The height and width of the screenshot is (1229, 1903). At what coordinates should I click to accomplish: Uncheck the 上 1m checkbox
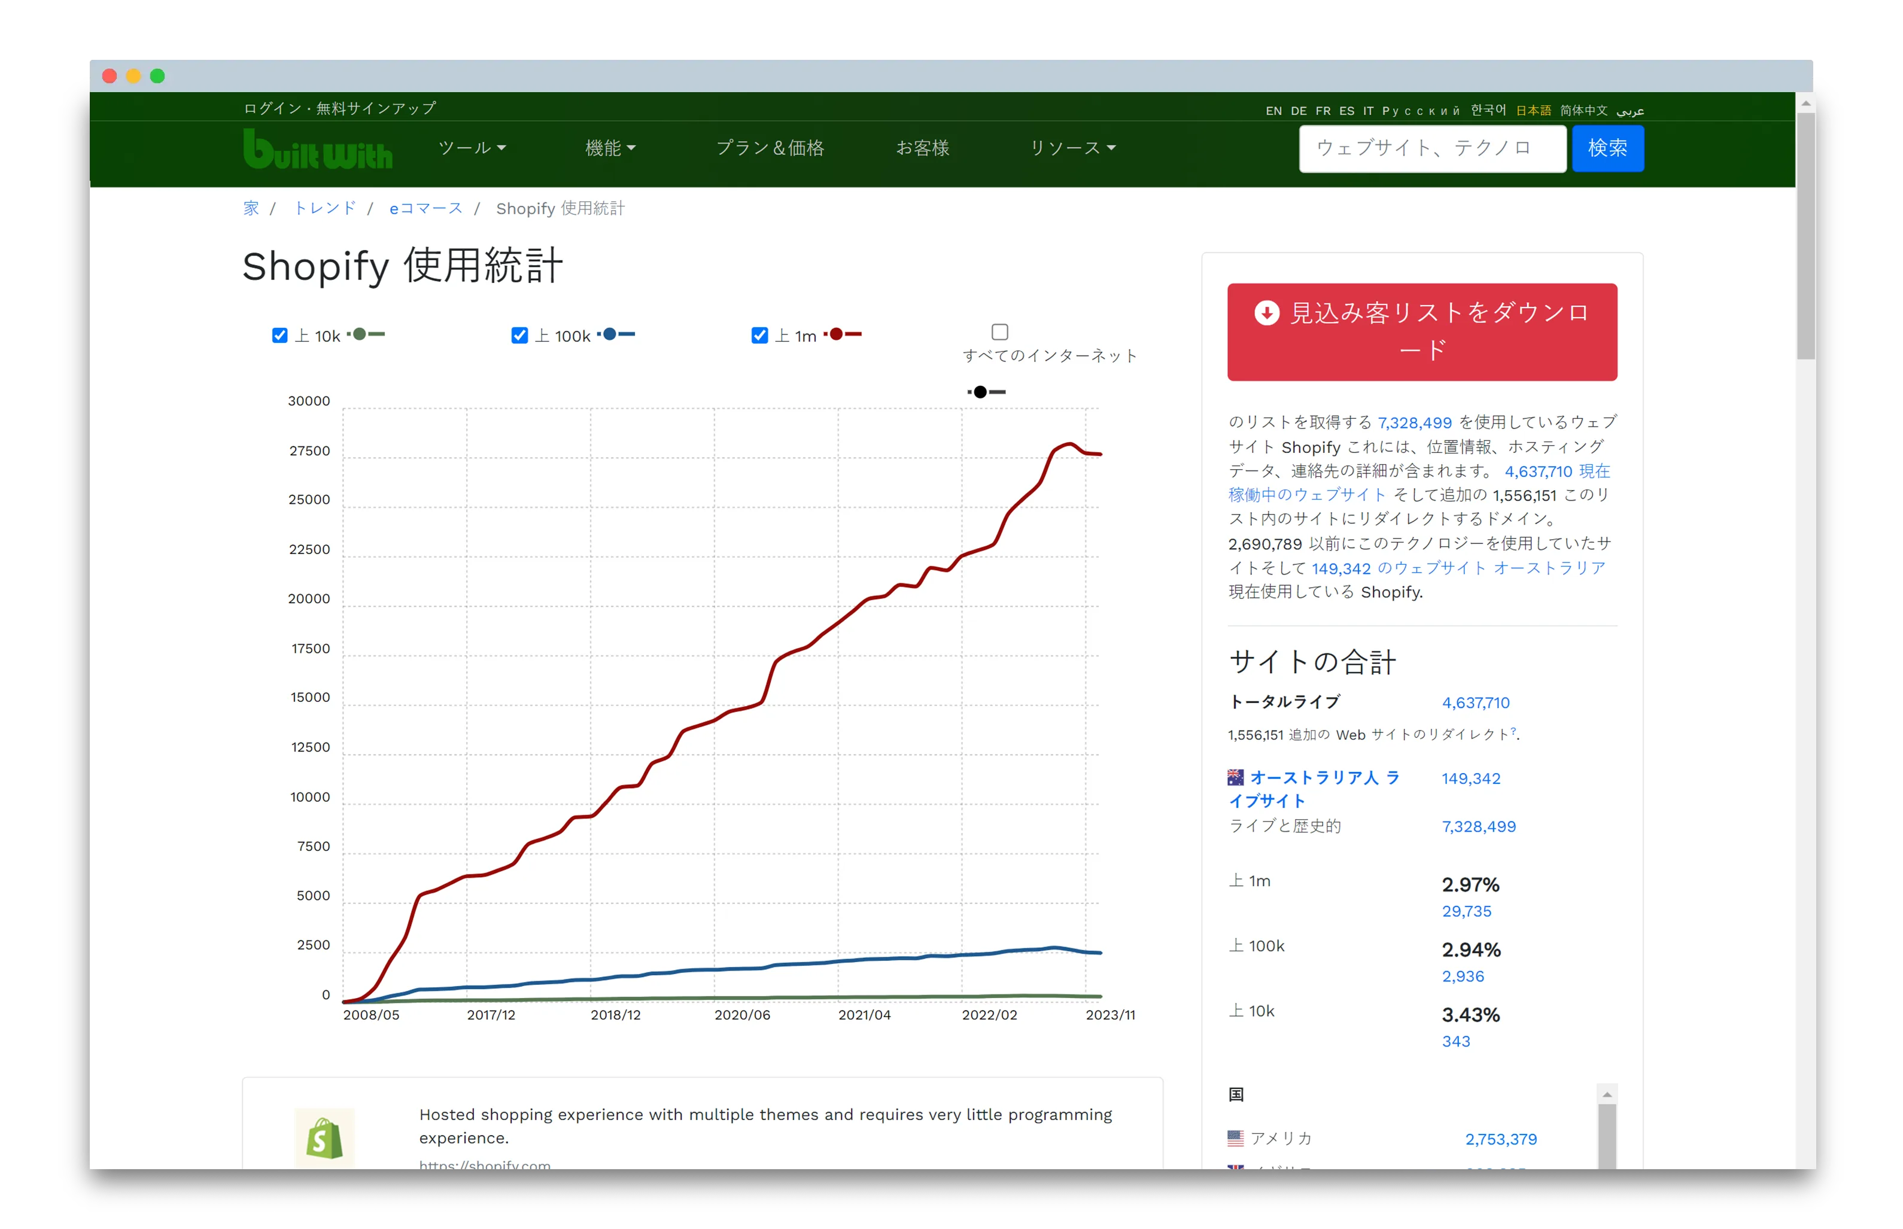759,335
